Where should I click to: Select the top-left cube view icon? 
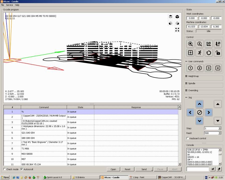point(171,17)
